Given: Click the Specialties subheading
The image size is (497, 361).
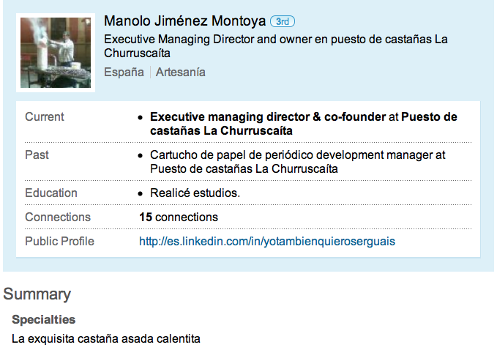Looking at the screenshot, I should click(x=43, y=320).
